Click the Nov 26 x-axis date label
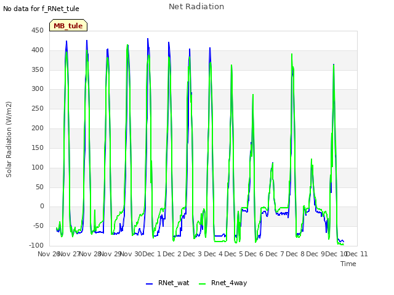The width and height of the screenshot is (394, 295). pos(48,254)
